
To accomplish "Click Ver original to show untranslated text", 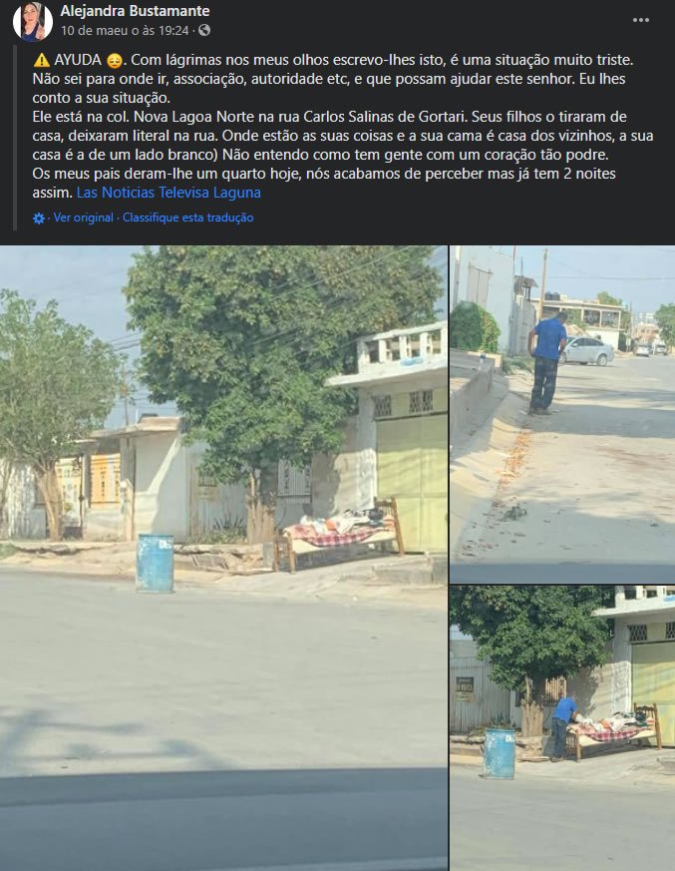I will (84, 218).
